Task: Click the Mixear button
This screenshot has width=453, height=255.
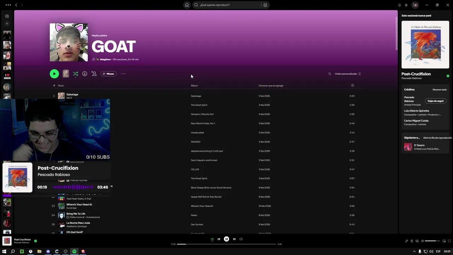Action: (109, 74)
